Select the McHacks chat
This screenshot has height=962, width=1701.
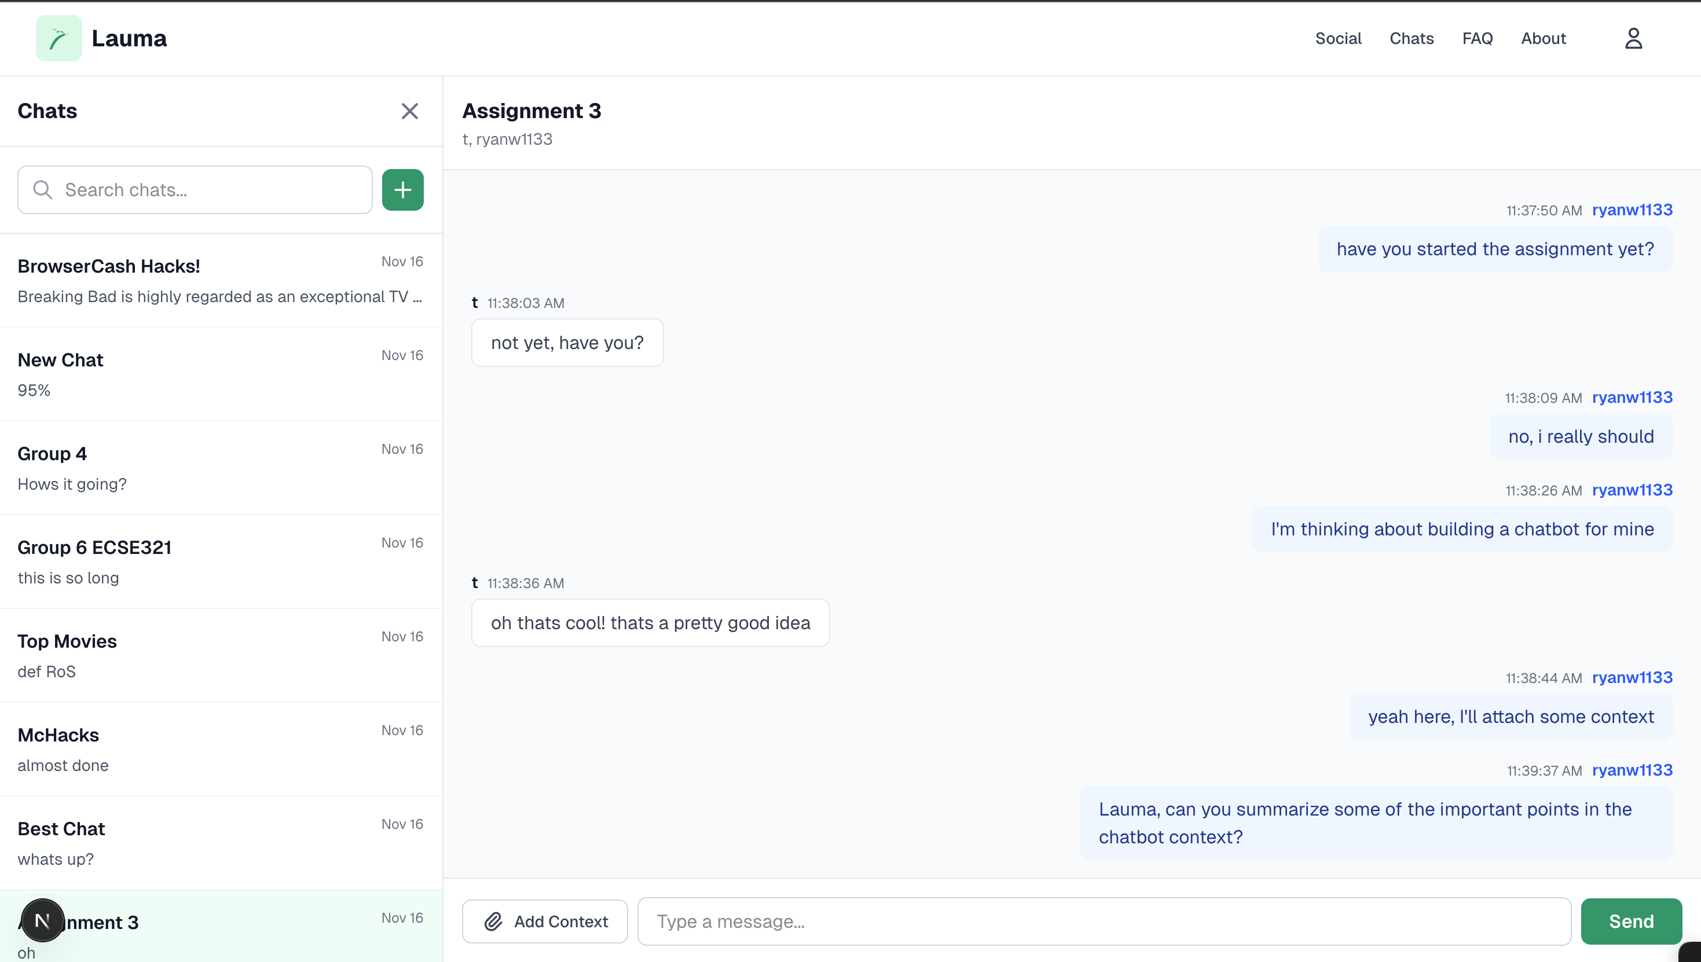(x=221, y=749)
